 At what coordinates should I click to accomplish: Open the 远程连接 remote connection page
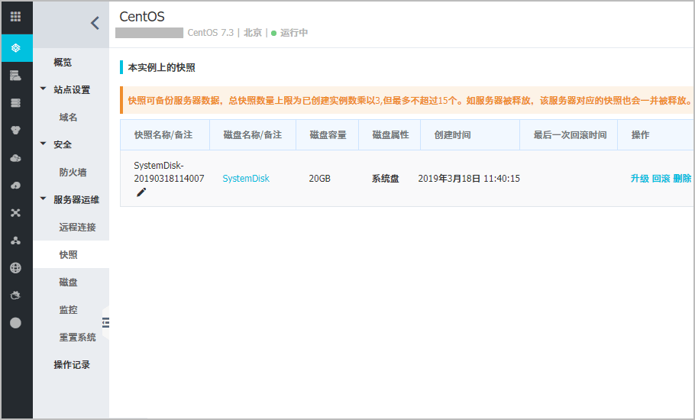tap(78, 228)
